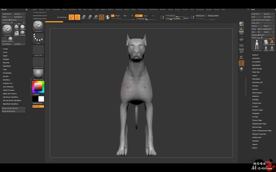Screen dimensions: 276x172
Task: Open the Stroke menu
Action: [177, 10]
